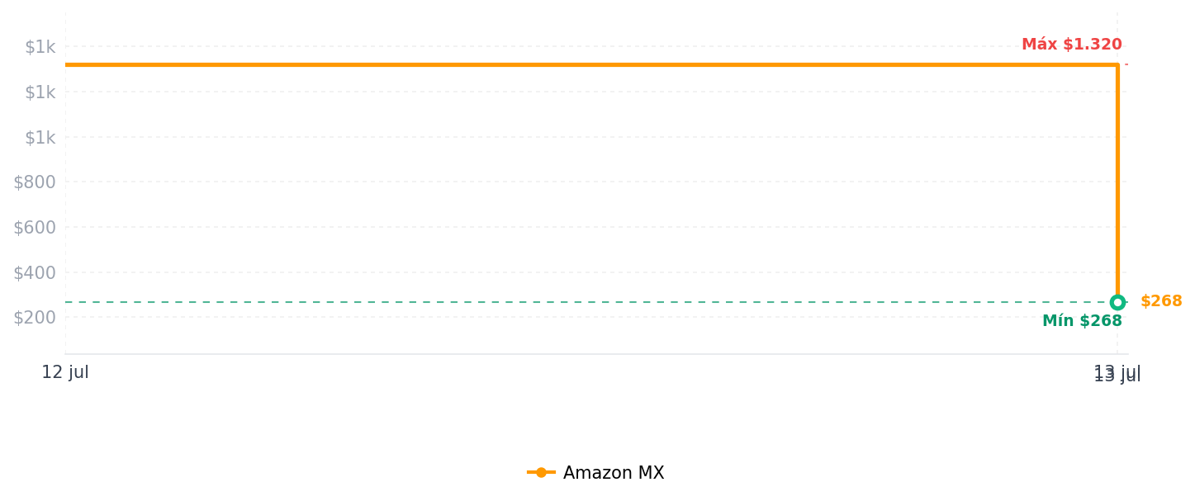Click the vertical orange price drop segment

(1117, 180)
